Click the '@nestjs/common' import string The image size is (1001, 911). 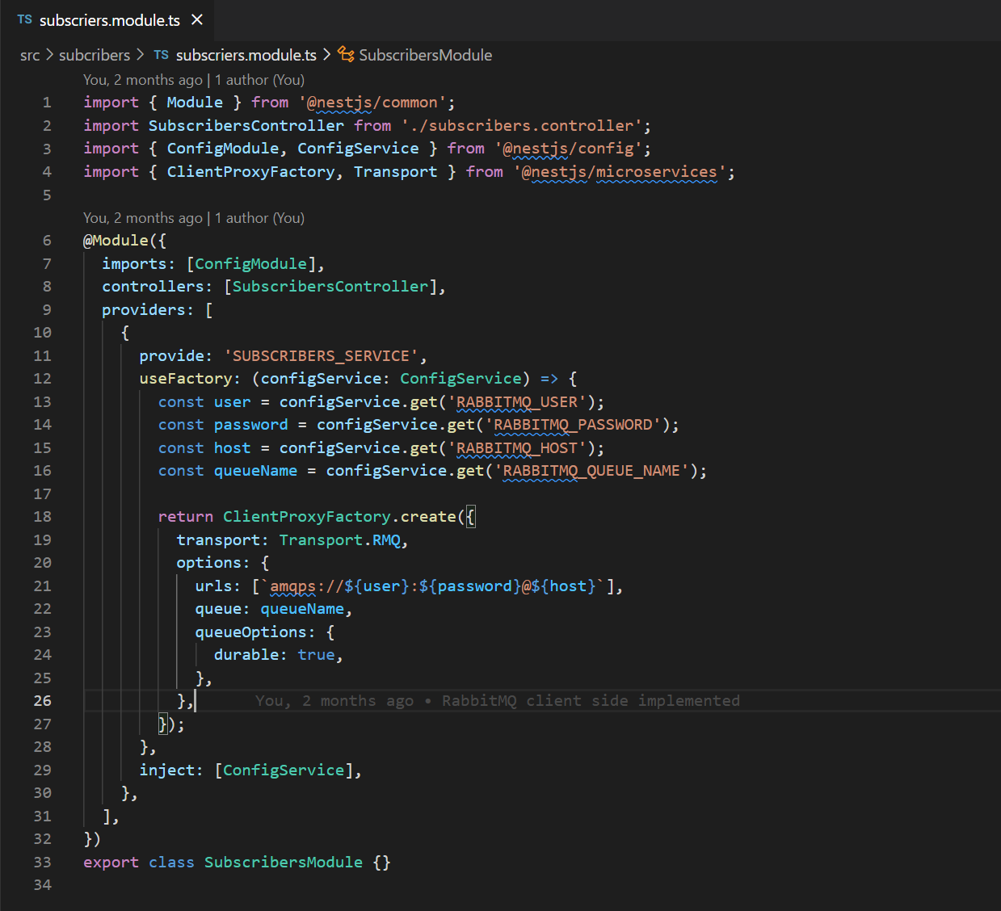coord(372,103)
